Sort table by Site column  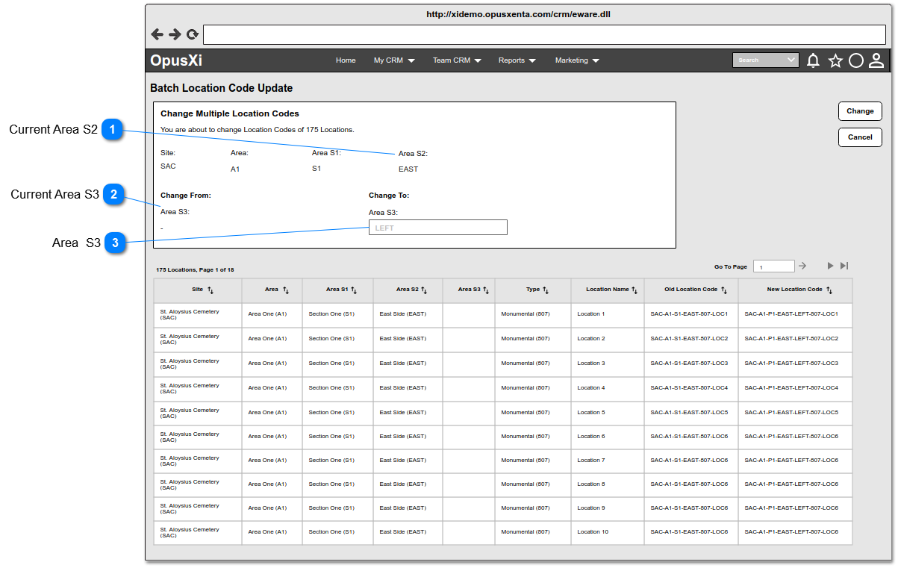211,290
